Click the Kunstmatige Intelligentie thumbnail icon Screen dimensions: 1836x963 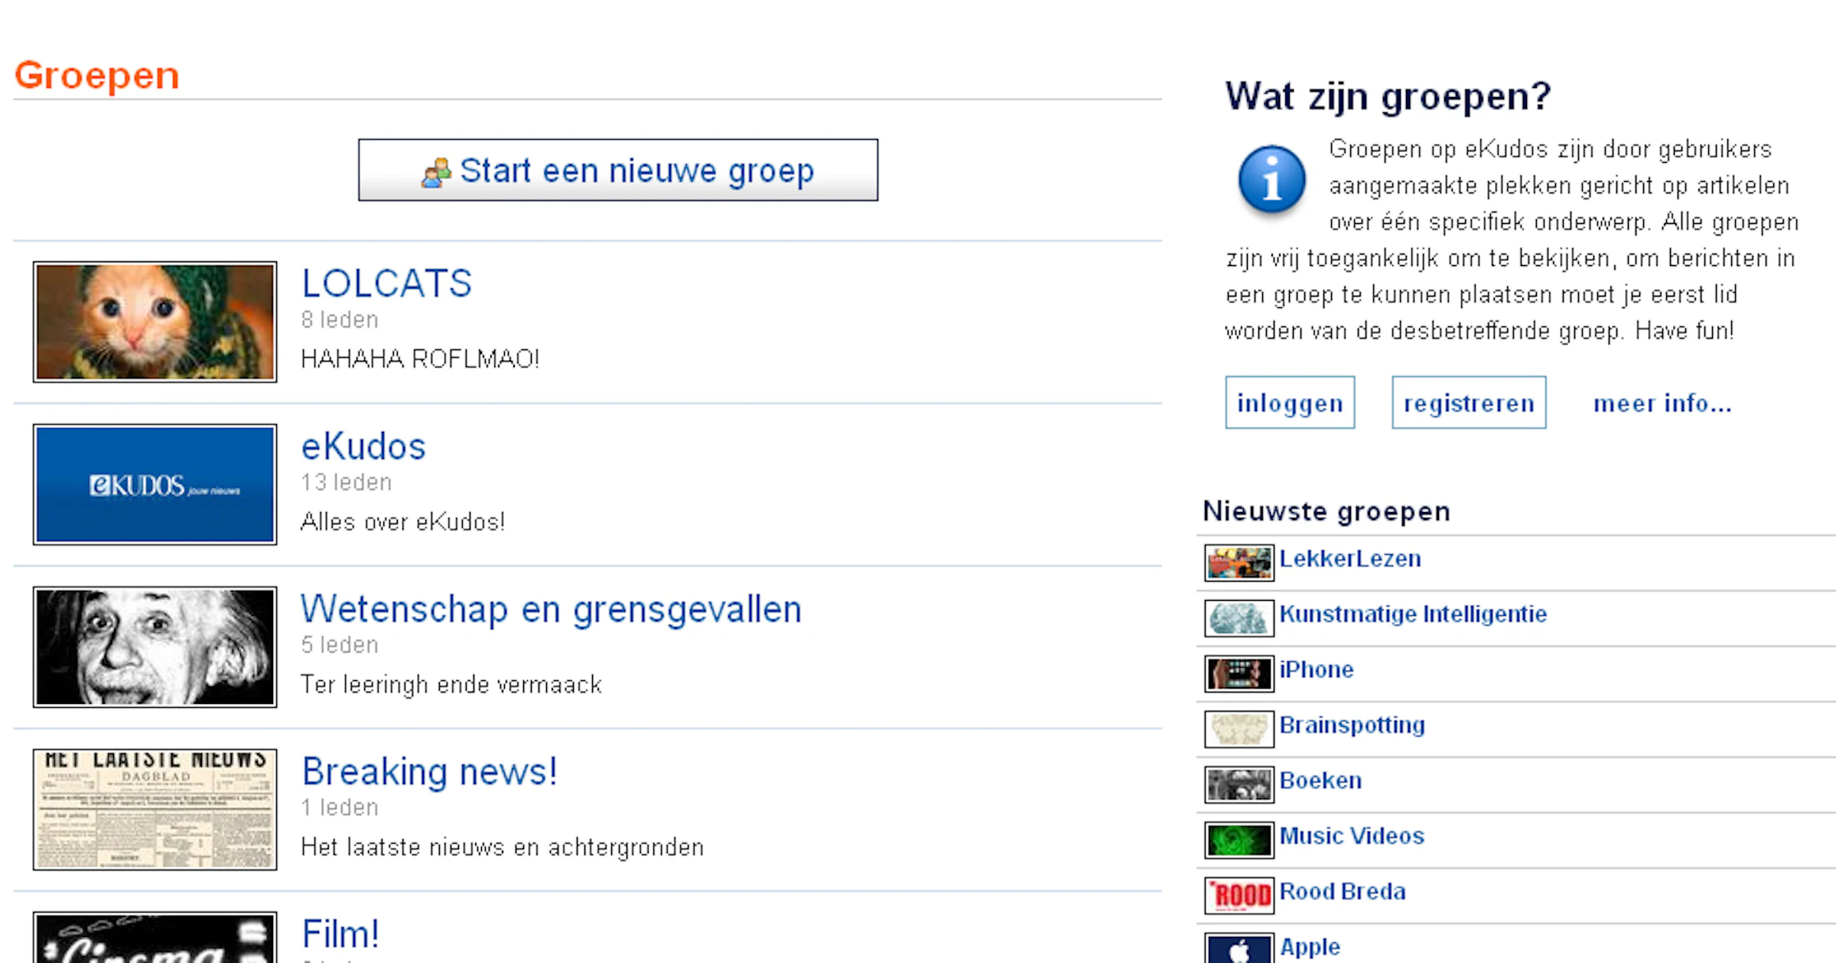(1239, 618)
